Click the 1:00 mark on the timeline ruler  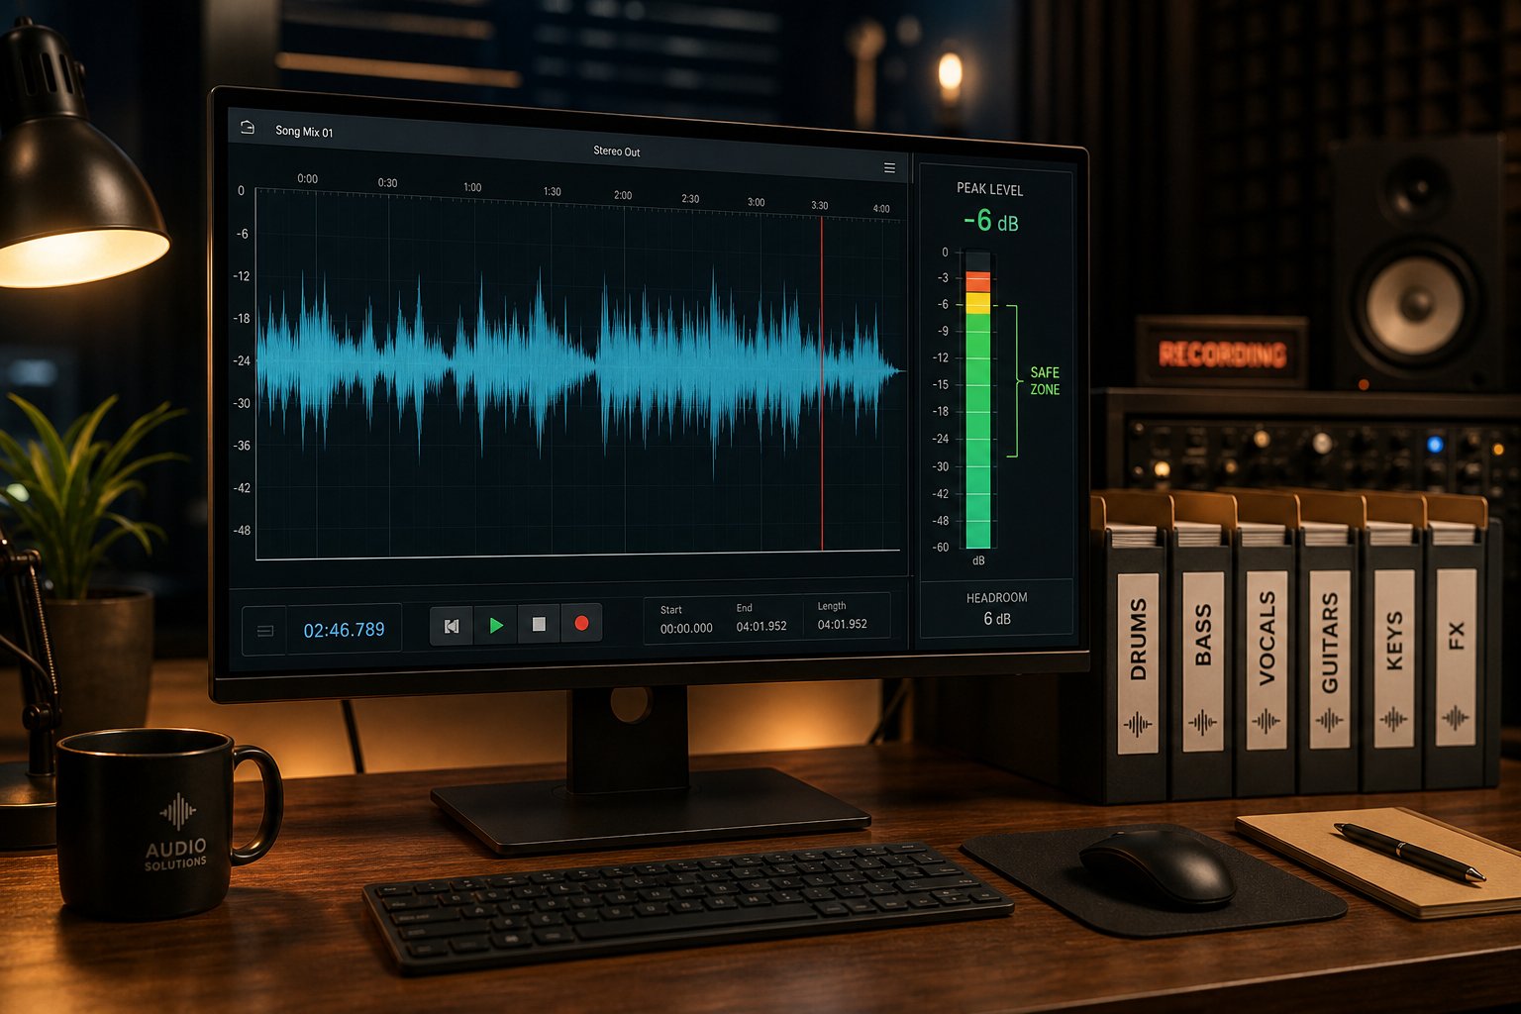click(472, 187)
